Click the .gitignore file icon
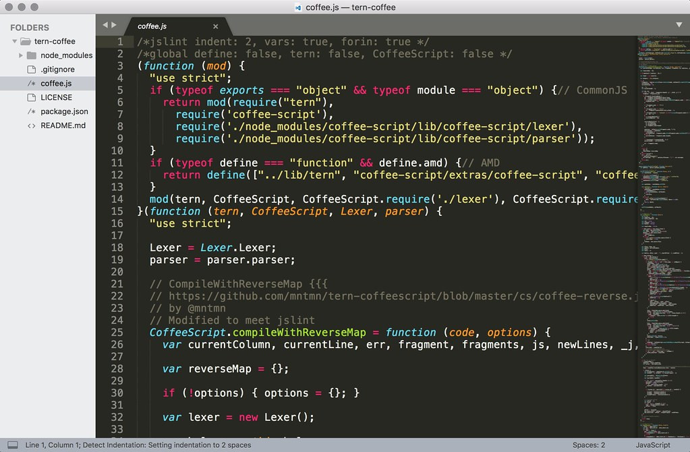The image size is (690, 452). pyautogui.click(x=31, y=69)
